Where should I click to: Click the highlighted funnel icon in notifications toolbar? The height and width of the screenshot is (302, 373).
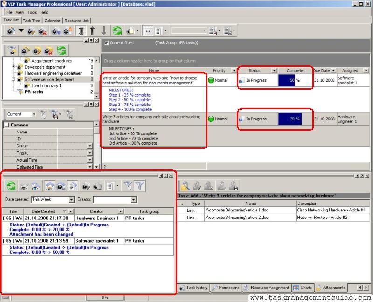140,186
